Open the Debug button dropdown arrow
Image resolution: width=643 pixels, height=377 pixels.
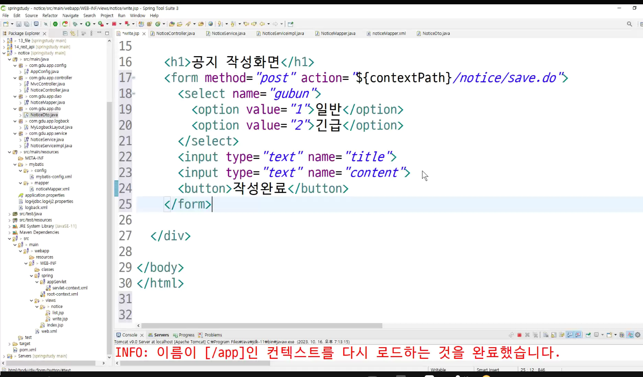[81, 24]
